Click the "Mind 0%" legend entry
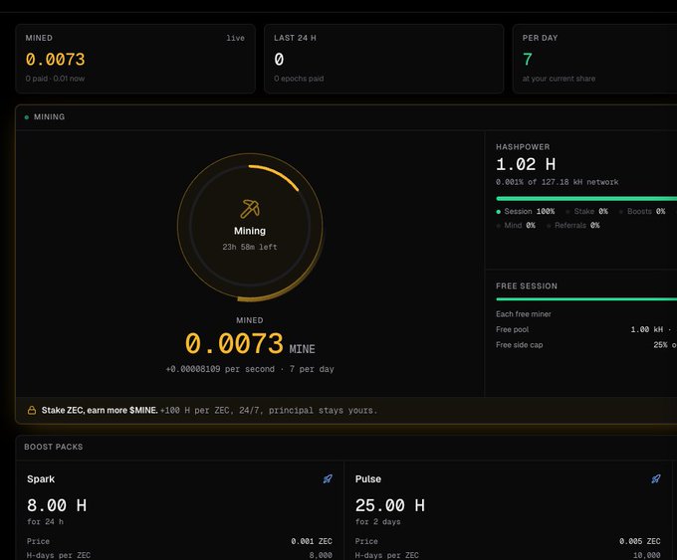 (516, 225)
